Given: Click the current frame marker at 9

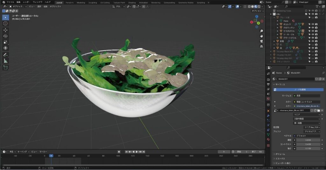Looking at the screenshot, I should (51, 156).
